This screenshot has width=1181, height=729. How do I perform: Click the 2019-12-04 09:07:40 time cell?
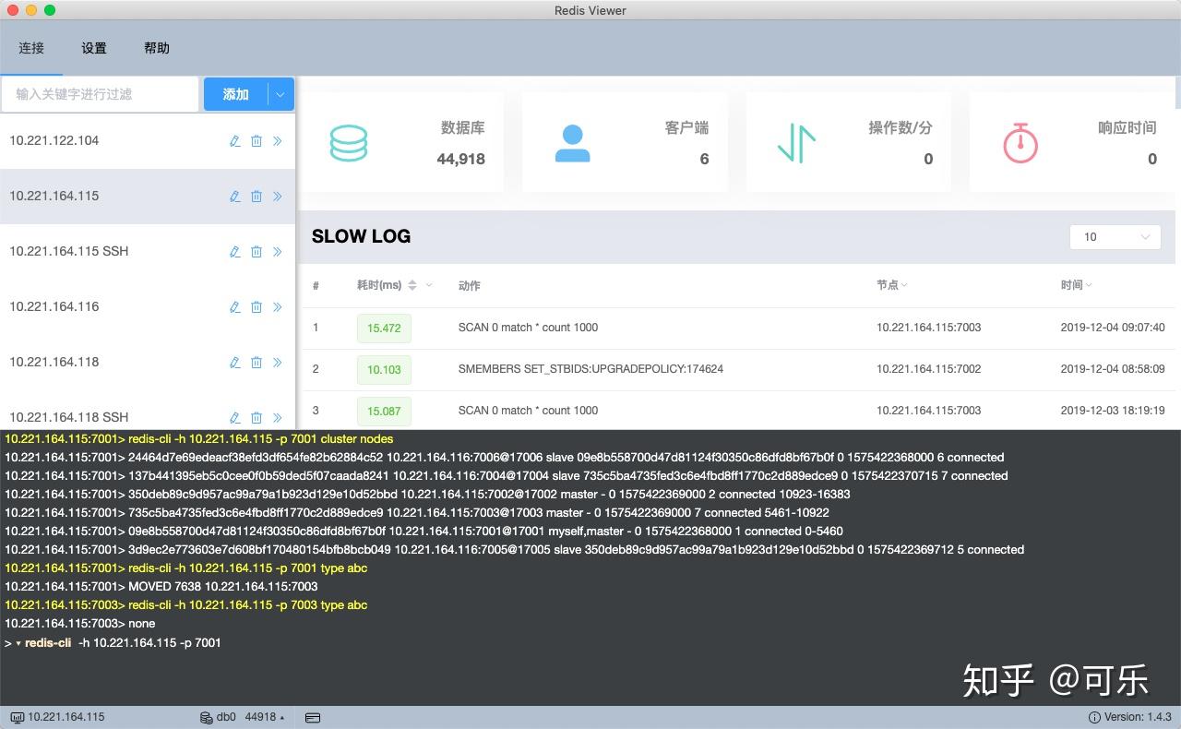(1113, 328)
